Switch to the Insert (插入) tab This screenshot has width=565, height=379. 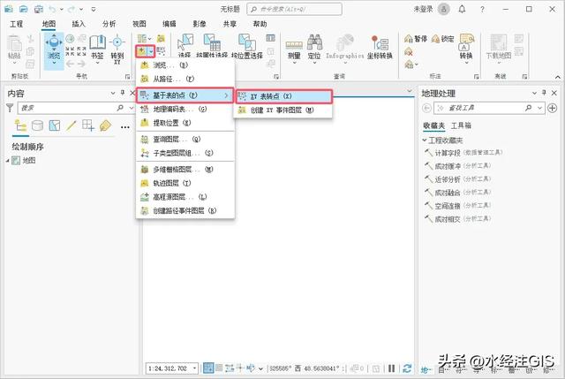(79, 24)
